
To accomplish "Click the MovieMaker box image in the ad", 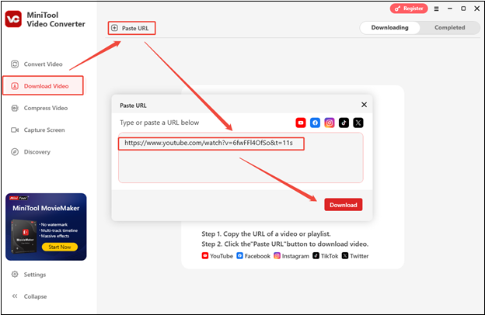I will coord(24,236).
